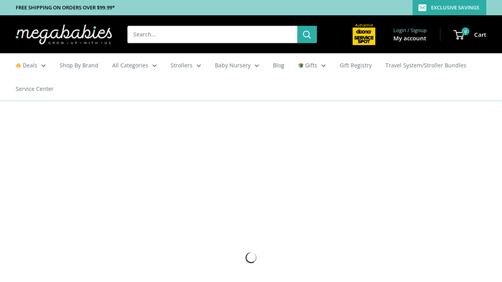Click the envelope icon for exclusive savings

point(422,8)
